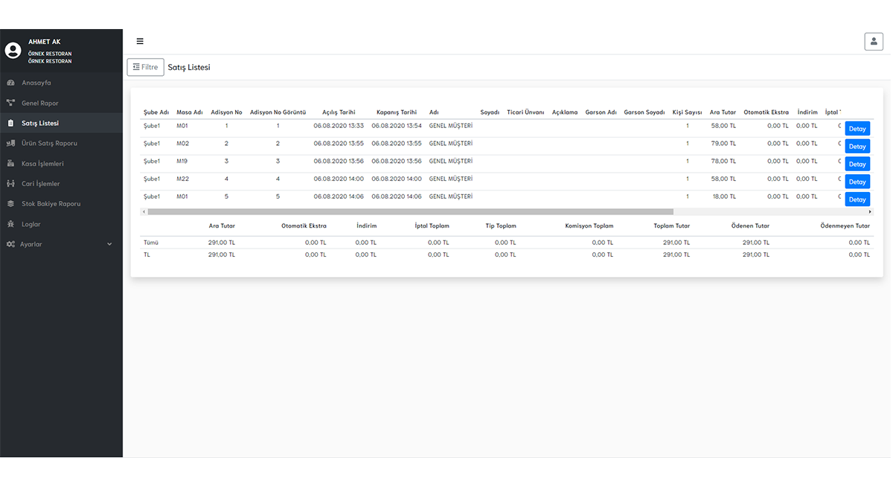
Task: Open the Filtre filter panel
Action: pyautogui.click(x=145, y=67)
